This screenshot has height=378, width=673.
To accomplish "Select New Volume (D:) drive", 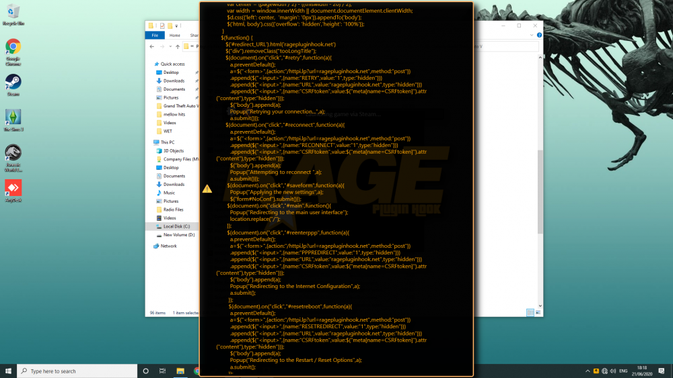I will 178,234.
